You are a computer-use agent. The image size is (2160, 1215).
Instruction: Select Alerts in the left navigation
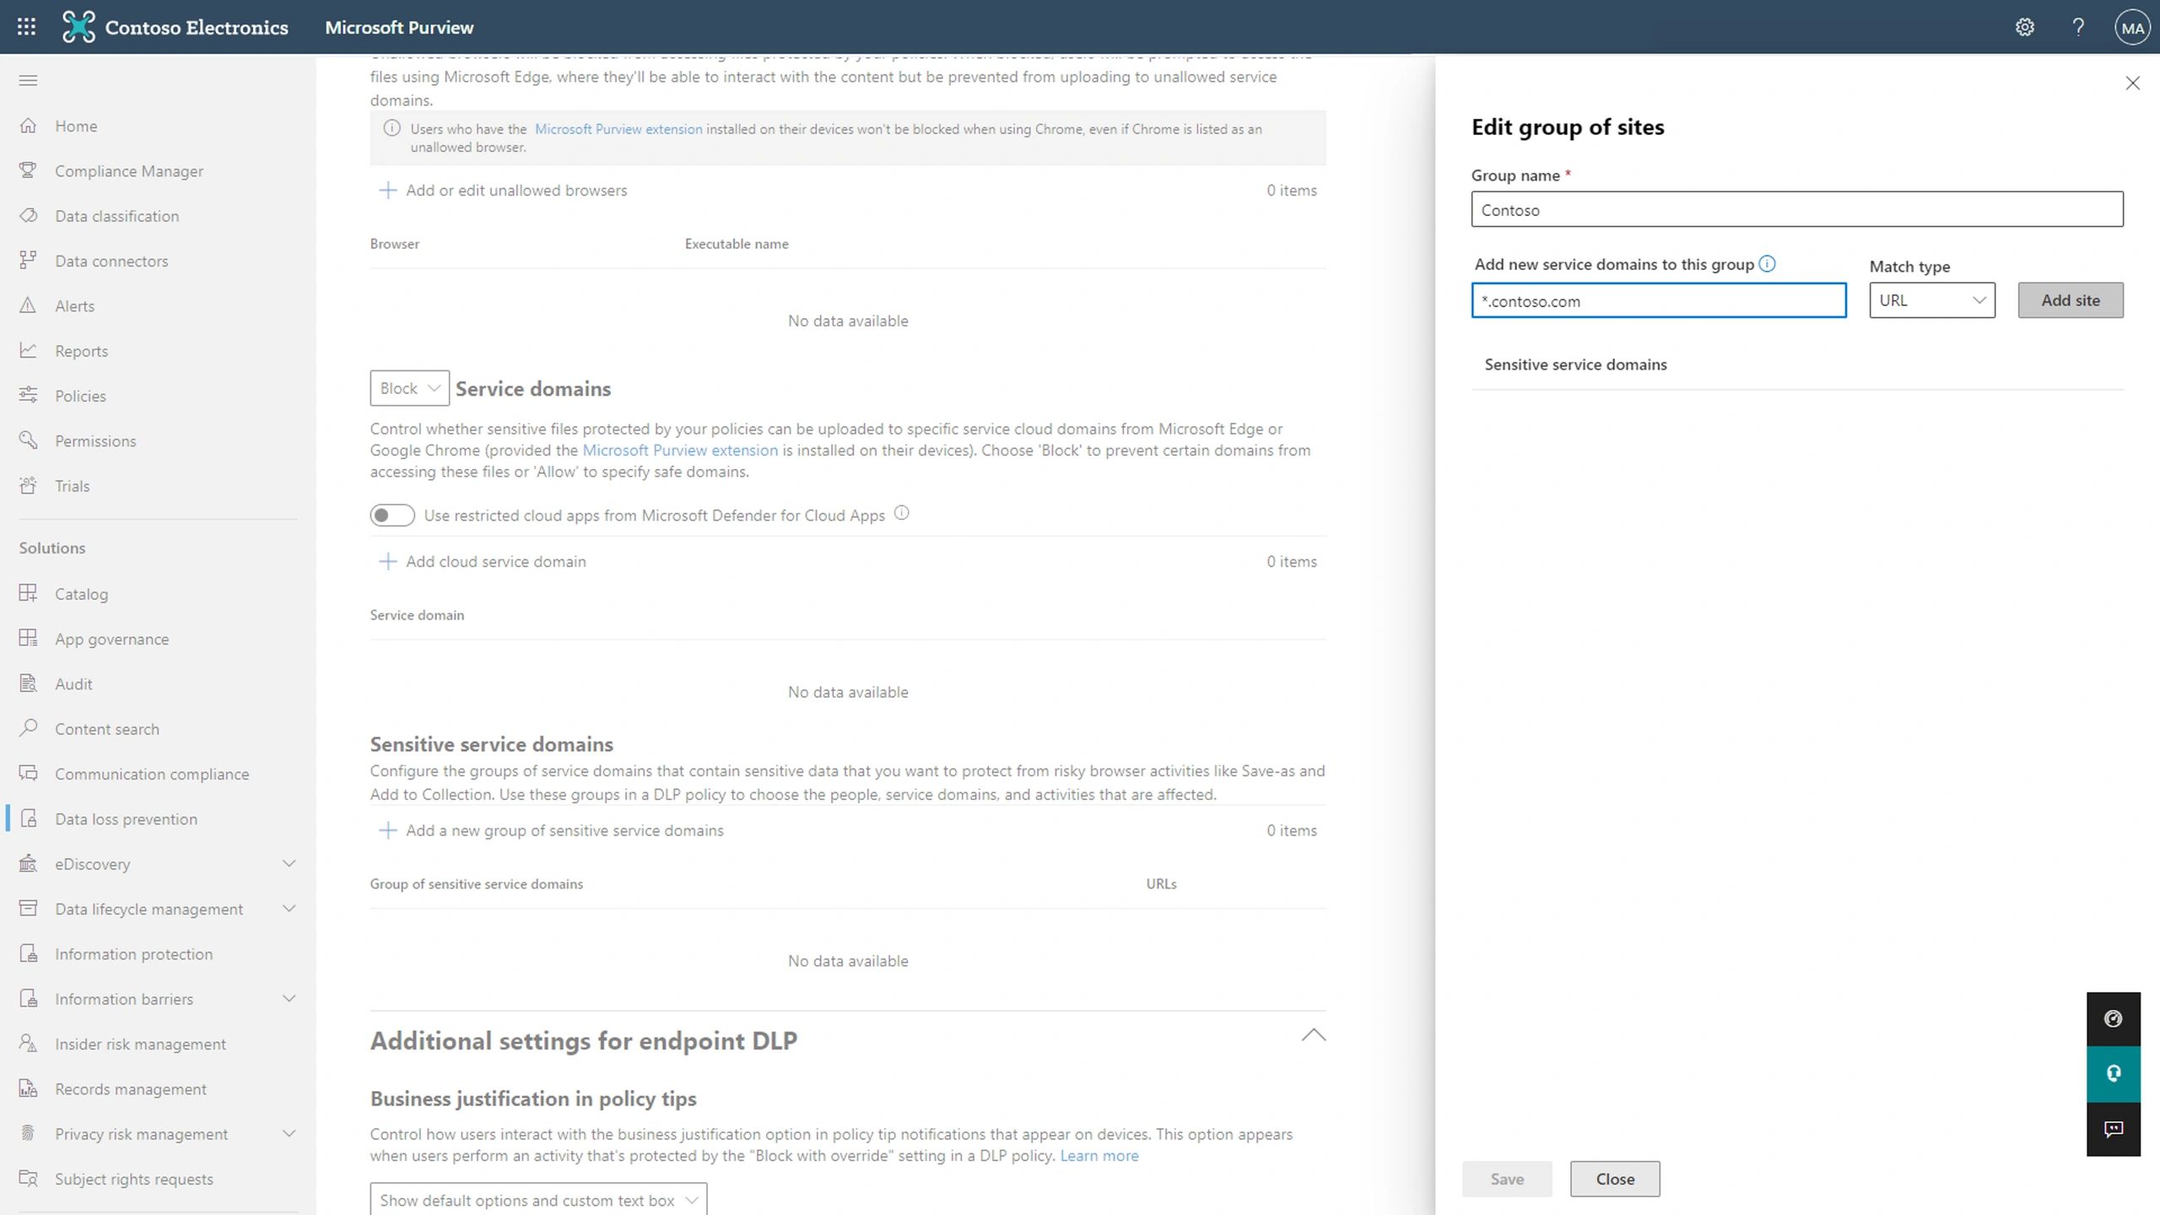tap(74, 305)
